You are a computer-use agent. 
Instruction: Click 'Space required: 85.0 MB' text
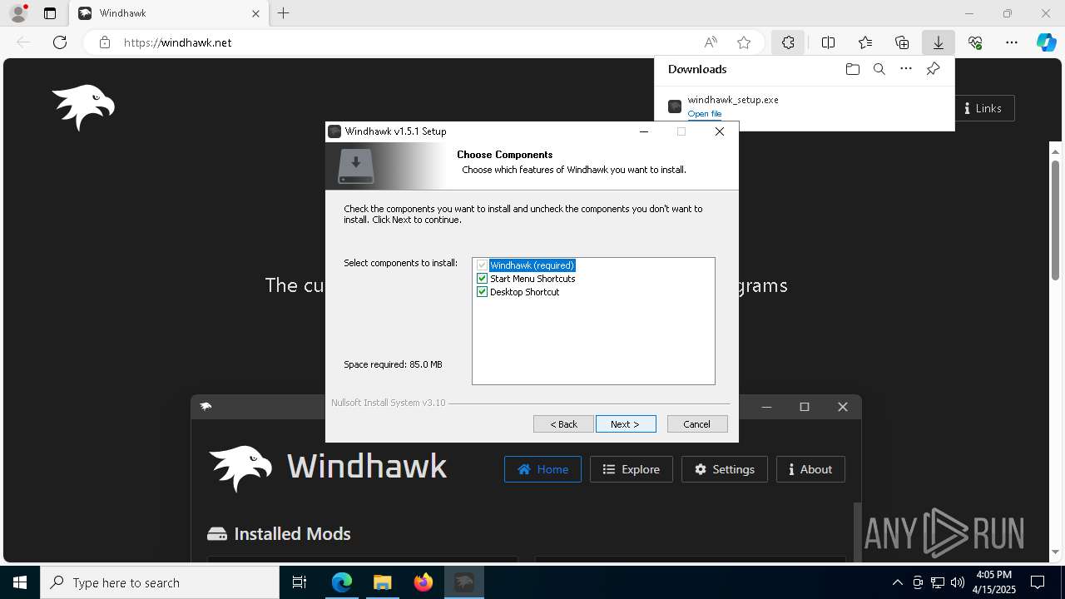(393, 364)
